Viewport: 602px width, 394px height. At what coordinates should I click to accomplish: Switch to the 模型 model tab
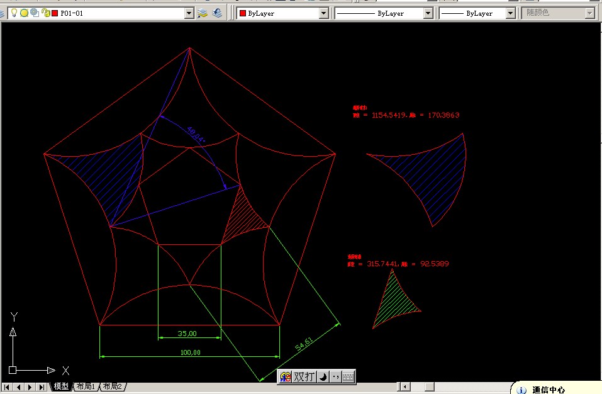pyautogui.click(x=61, y=386)
